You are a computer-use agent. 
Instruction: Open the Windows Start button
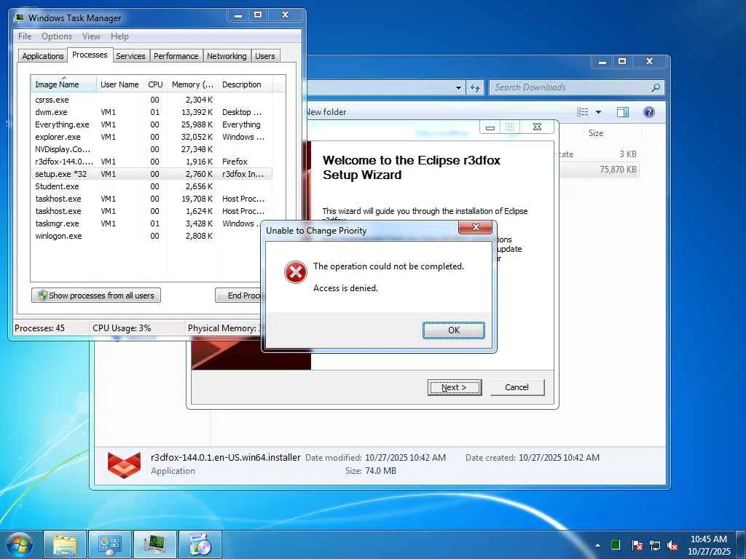pos(20,544)
